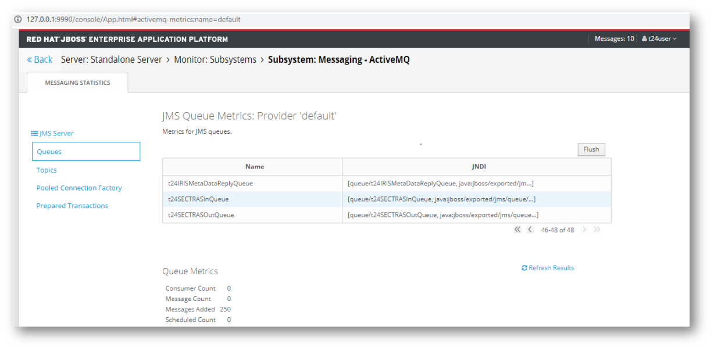Click the JMS Server list icon
Image resolution: width=714 pixels, height=351 pixels.
[x=34, y=134]
